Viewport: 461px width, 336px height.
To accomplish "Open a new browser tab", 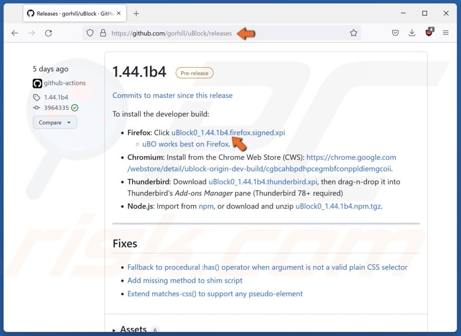I will (x=136, y=13).
